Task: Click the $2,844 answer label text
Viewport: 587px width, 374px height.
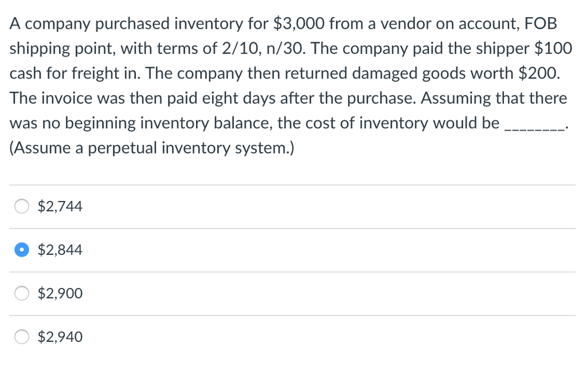Action: coord(60,250)
